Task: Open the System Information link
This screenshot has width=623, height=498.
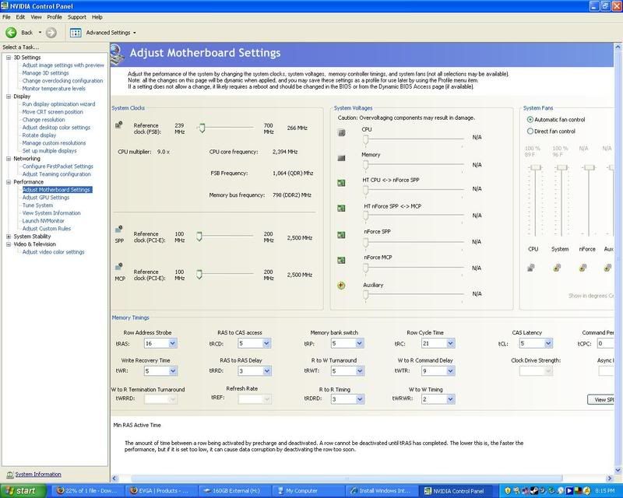Action: click(38, 474)
